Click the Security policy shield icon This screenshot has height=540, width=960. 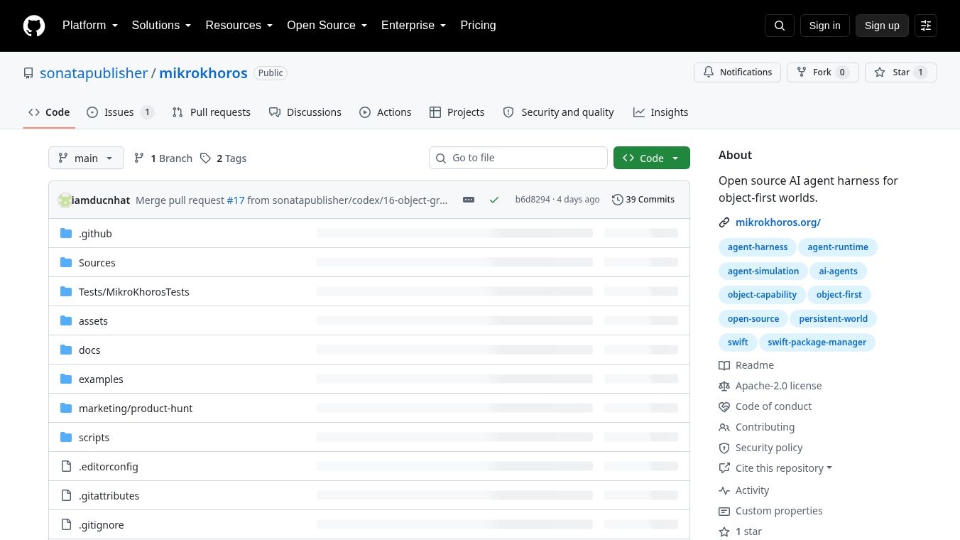(724, 448)
